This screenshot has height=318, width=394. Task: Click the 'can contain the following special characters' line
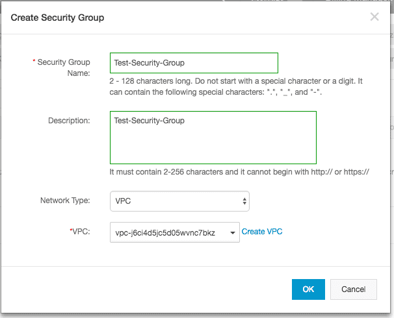pos(216,92)
